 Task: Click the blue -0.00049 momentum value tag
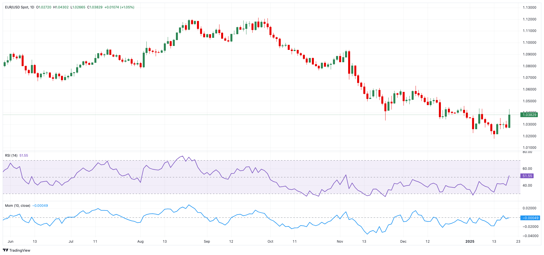530,218
